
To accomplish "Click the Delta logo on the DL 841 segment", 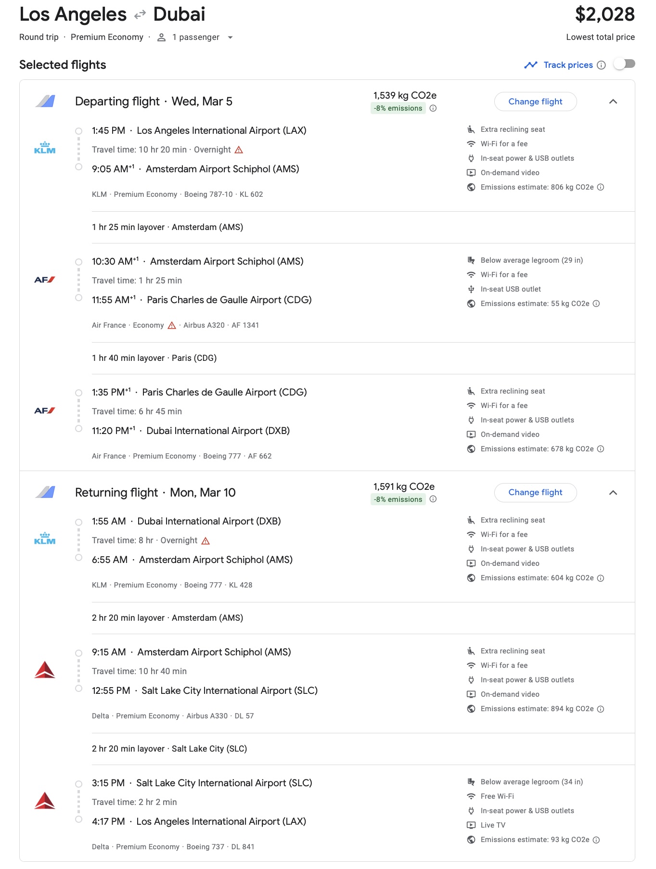I will 45,801.
